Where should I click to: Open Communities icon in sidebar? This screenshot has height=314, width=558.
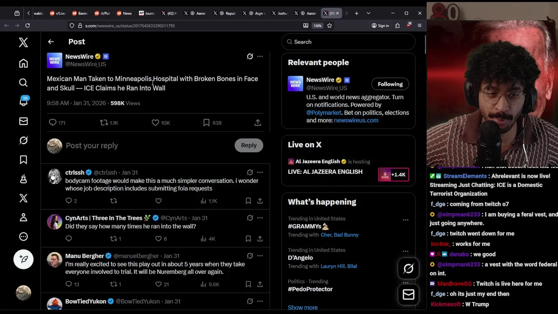[24, 179]
